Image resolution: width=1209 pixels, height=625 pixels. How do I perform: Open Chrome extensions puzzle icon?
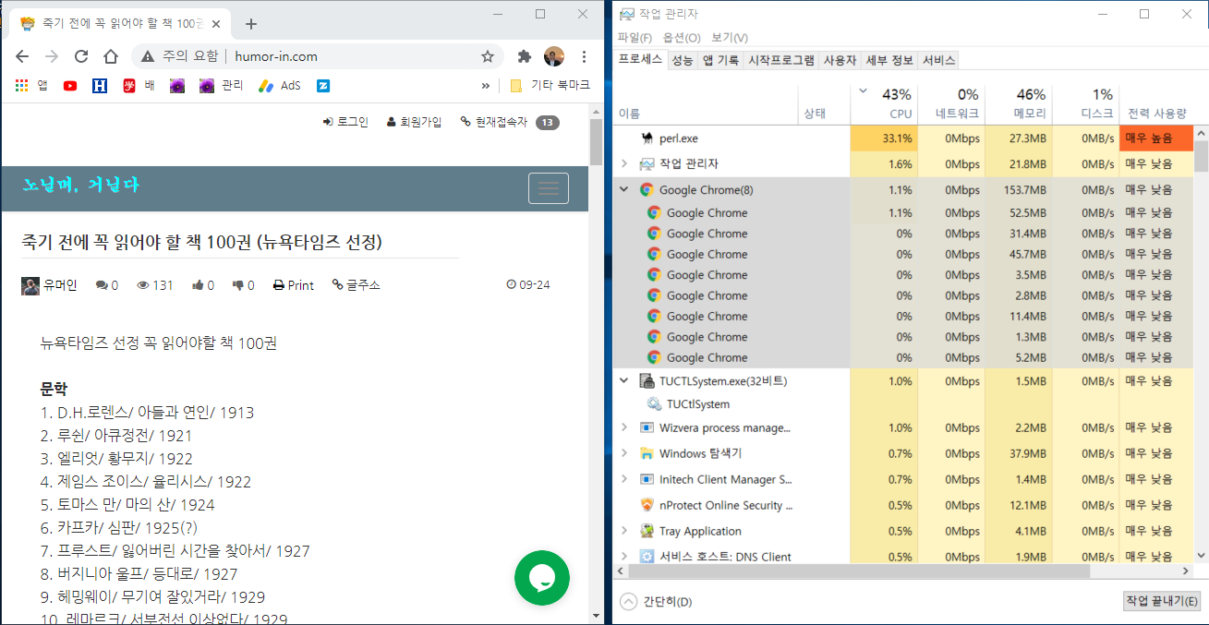pos(525,56)
